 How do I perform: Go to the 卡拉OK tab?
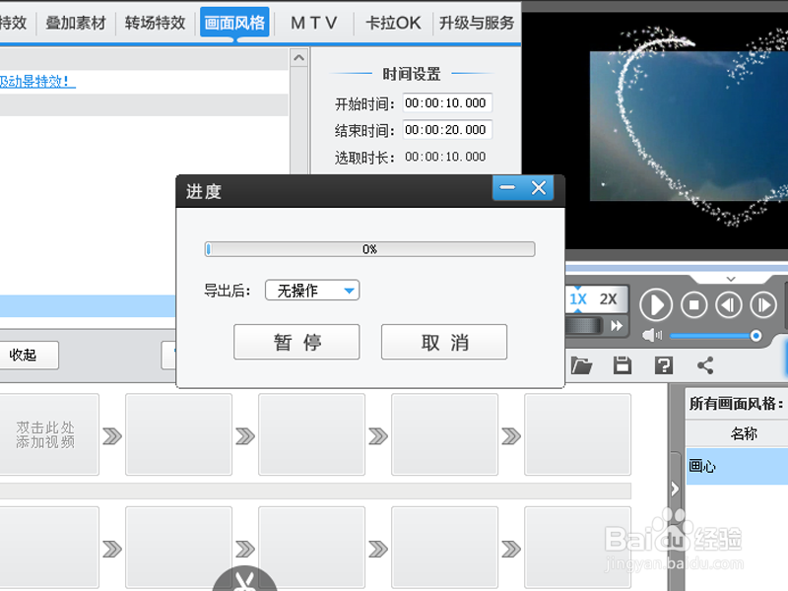pyautogui.click(x=393, y=23)
